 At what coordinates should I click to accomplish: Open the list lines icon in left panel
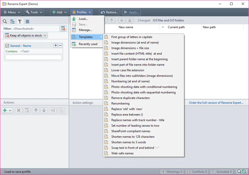click(27, 21)
